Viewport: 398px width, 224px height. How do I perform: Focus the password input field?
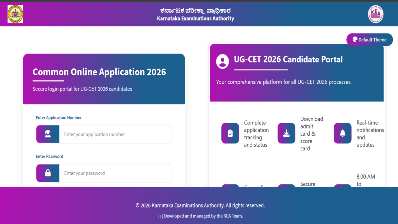pos(115,173)
